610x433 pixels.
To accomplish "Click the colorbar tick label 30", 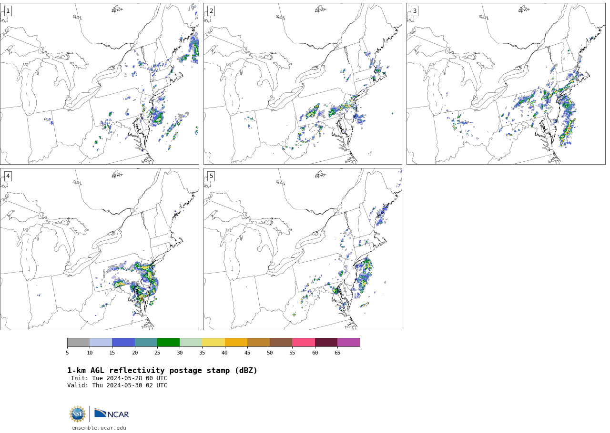I will (180, 353).
